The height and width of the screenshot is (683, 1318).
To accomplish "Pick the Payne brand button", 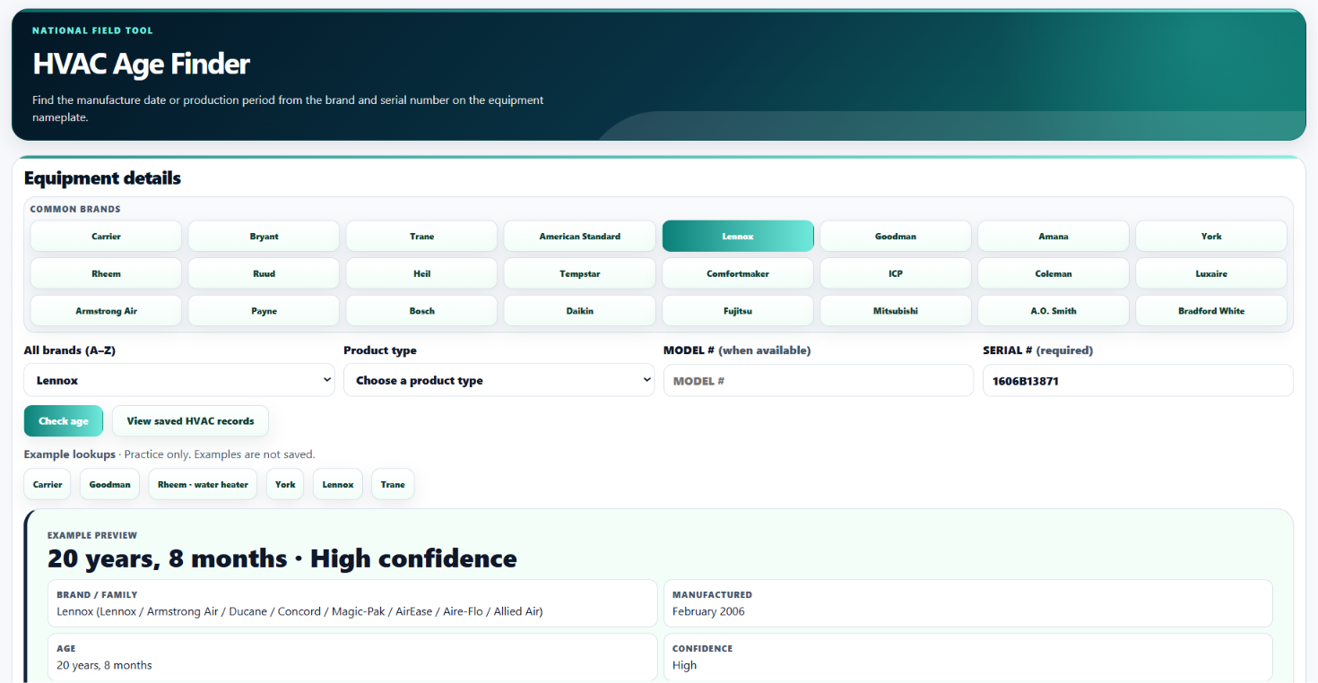I will click(264, 311).
